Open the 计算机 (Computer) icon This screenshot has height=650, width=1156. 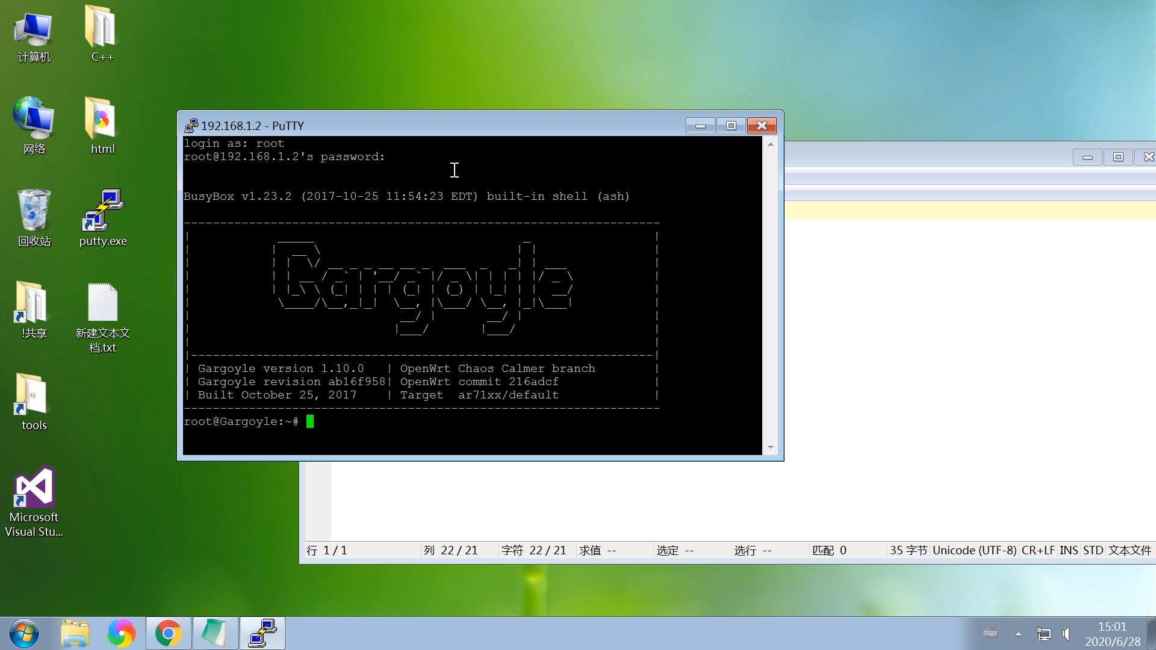click(x=34, y=29)
